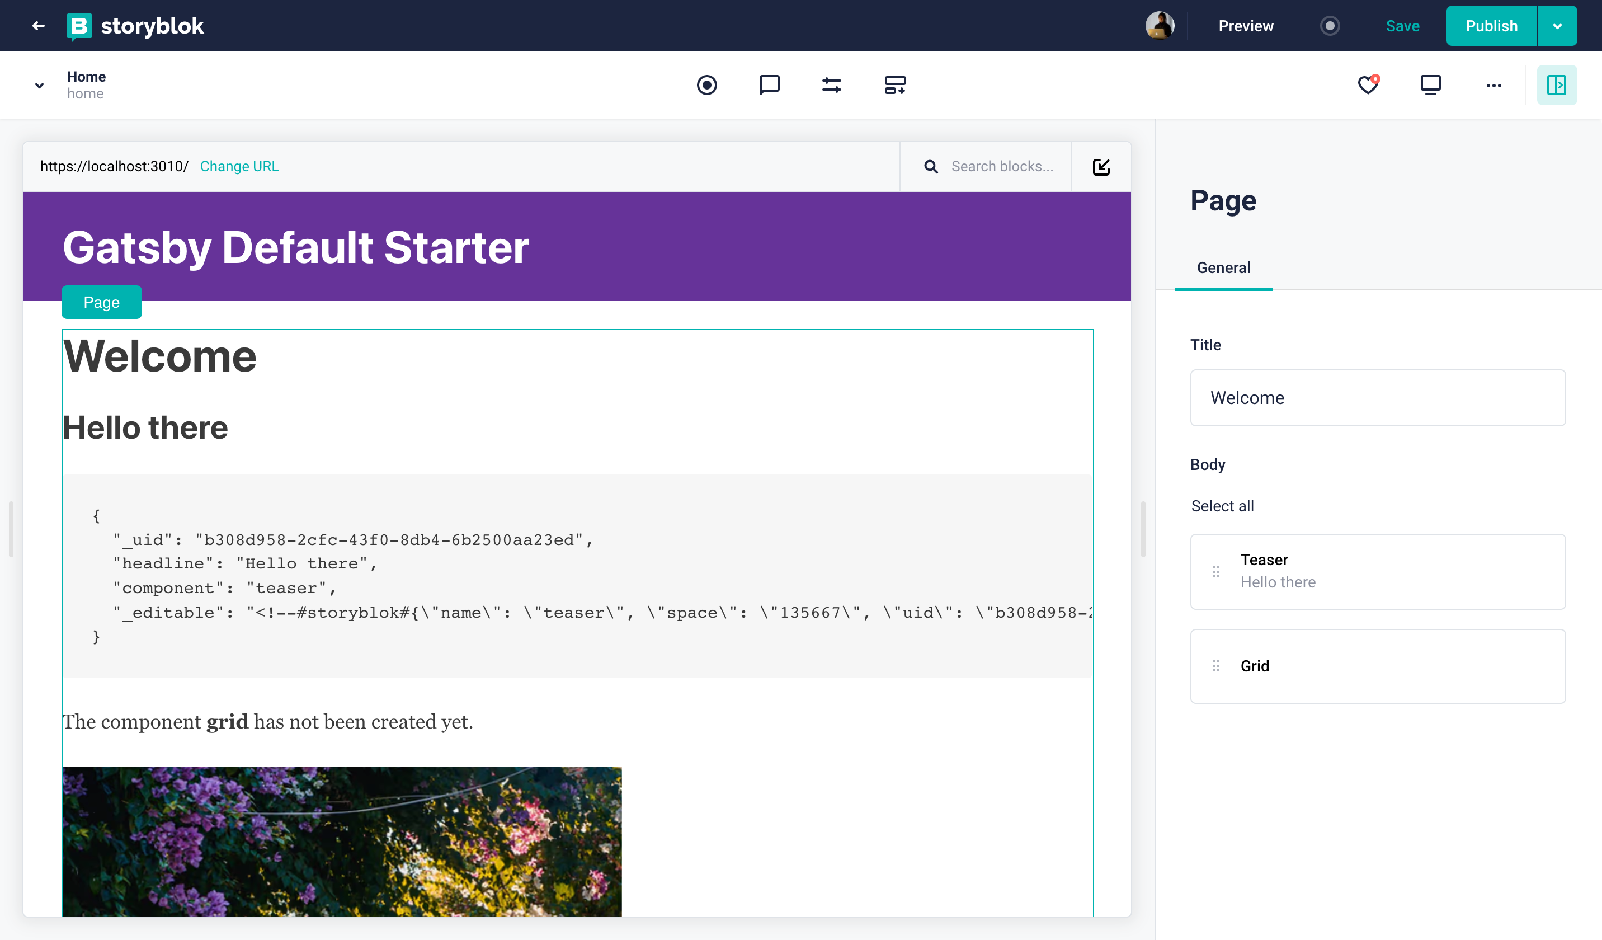
Task: Grab the Grid drag handle
Action: [x=1215, y=666]
